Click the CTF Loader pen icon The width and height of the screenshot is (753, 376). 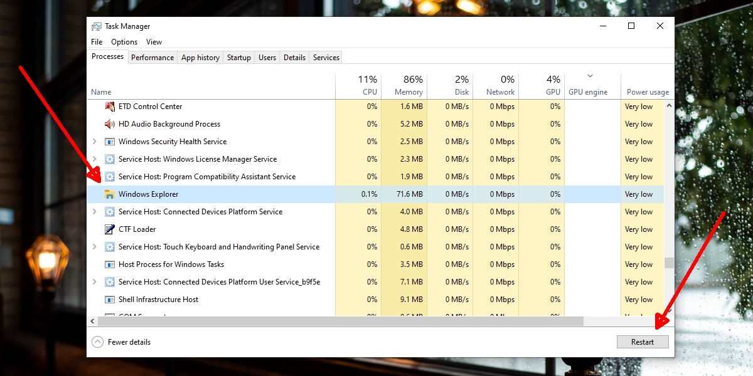pyautogui.click(x=110, y=229)
